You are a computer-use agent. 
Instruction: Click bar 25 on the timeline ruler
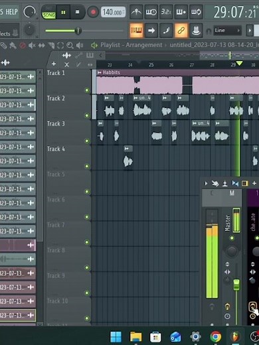tap(151, 65)
